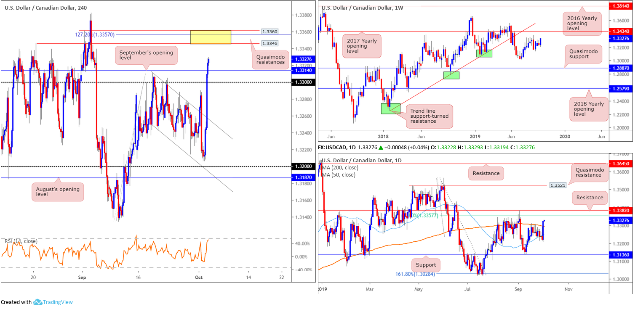Click the 1.34340 red axis label
The height and width of the screenshot is (309, 635).
tap(621, 32)
